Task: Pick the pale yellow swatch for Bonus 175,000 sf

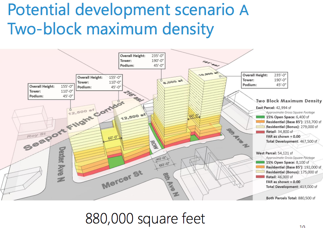Action: pos(260,172)
